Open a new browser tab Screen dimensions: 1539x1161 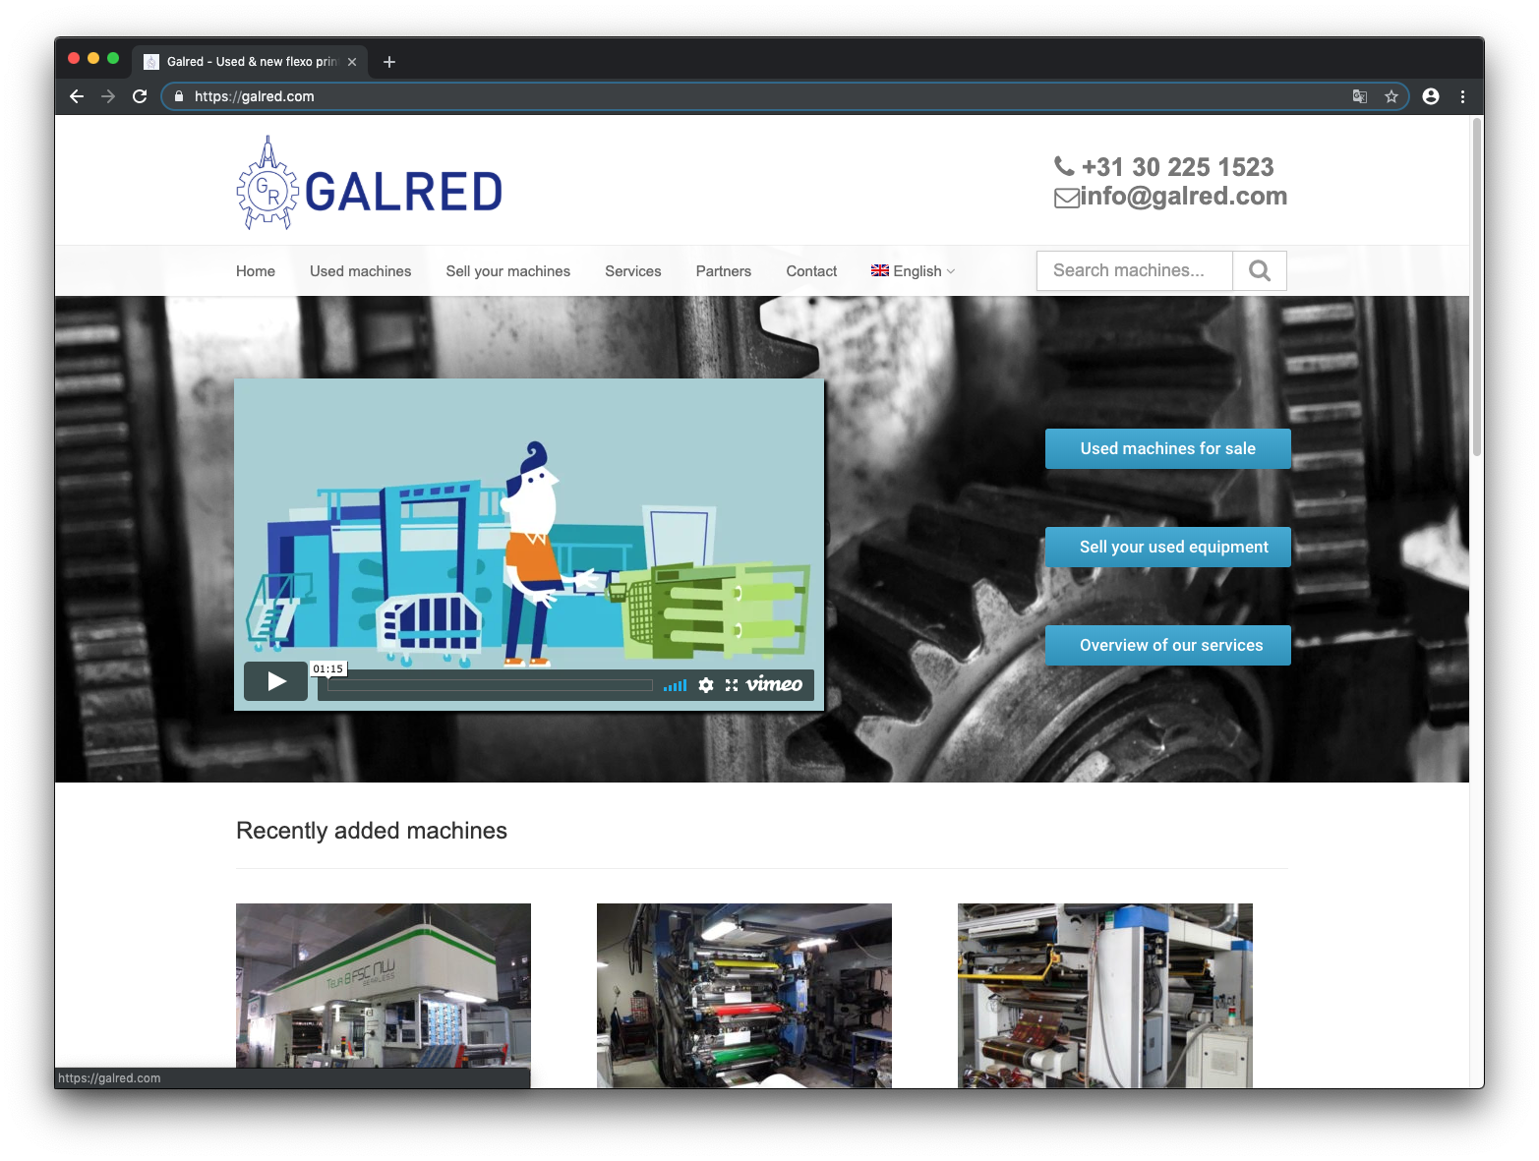389,62
